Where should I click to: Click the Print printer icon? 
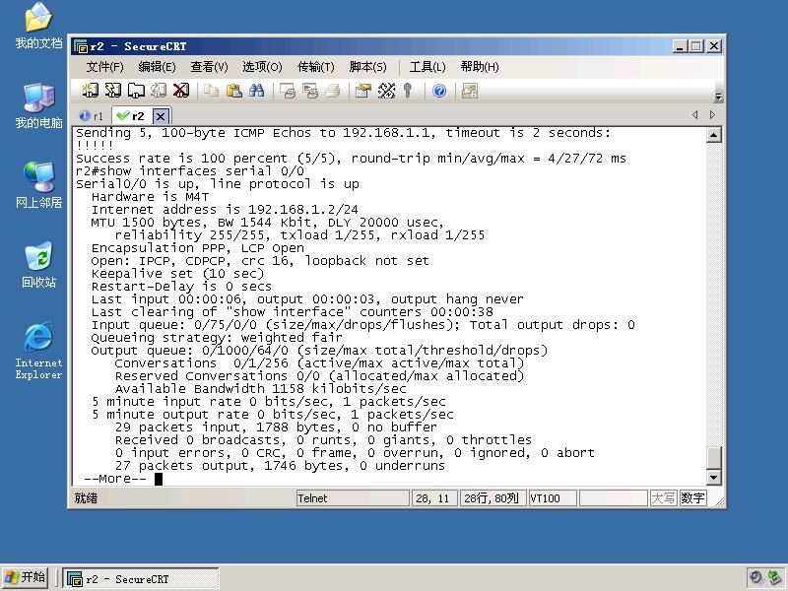(x=333, y=91)
